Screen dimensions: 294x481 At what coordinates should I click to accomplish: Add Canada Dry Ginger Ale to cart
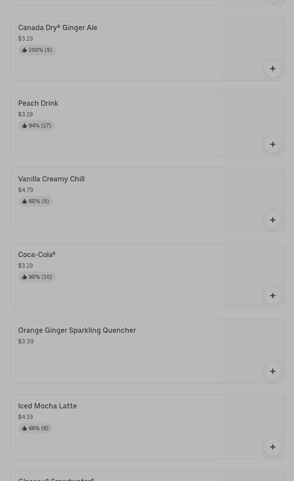pyautogui.click(x=272, y=69)
